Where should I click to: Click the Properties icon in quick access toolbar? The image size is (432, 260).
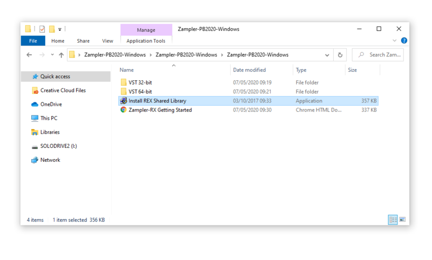click(42, 29)
